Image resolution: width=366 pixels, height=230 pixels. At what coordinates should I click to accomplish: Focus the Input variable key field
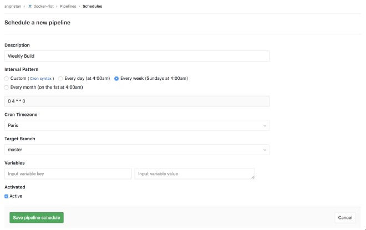point(68,174)
